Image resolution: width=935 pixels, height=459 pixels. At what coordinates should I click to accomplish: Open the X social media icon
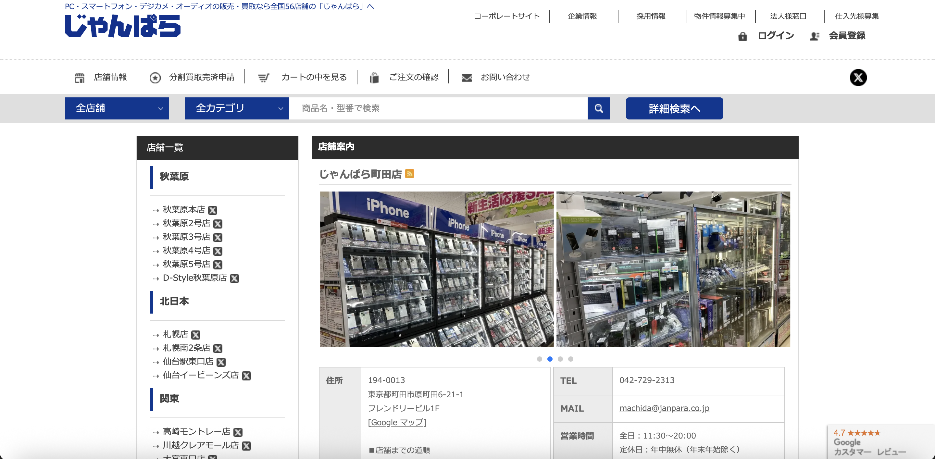tap(858, 77)
